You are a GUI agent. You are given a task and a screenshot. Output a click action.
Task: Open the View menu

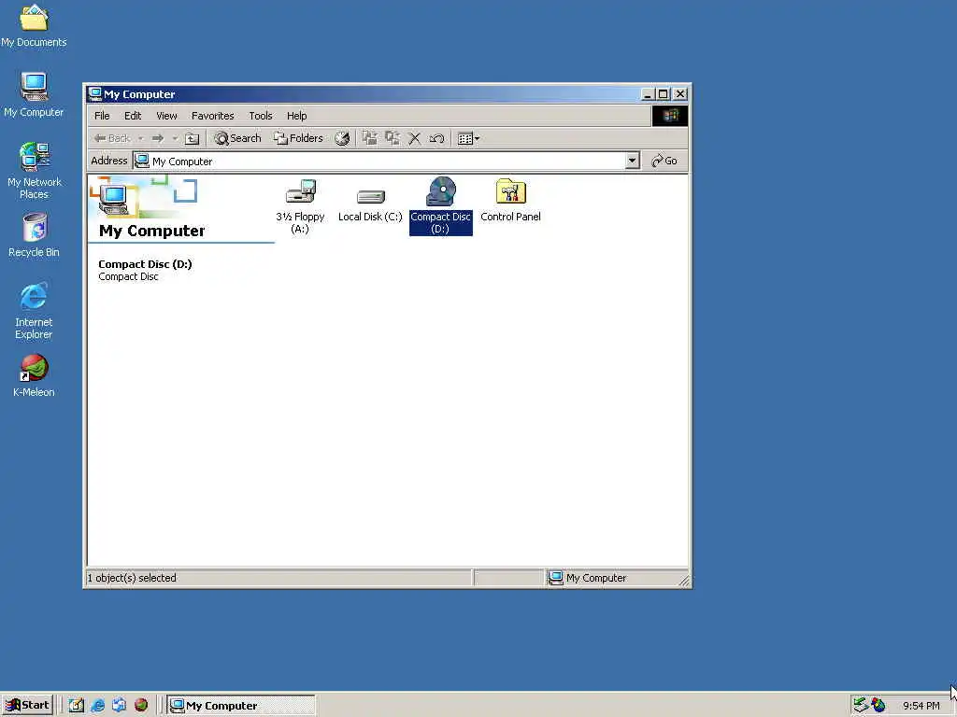point(166,116)
